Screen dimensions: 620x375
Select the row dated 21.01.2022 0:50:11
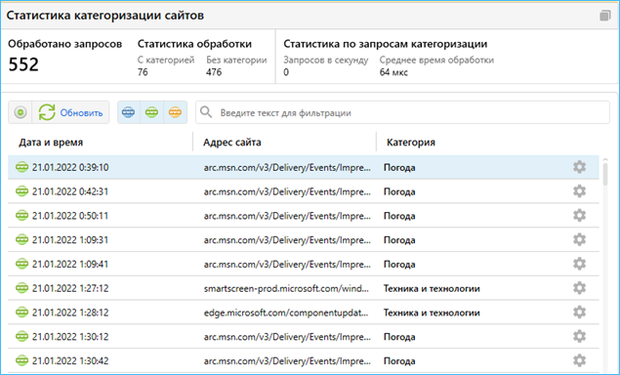(304, 216)
